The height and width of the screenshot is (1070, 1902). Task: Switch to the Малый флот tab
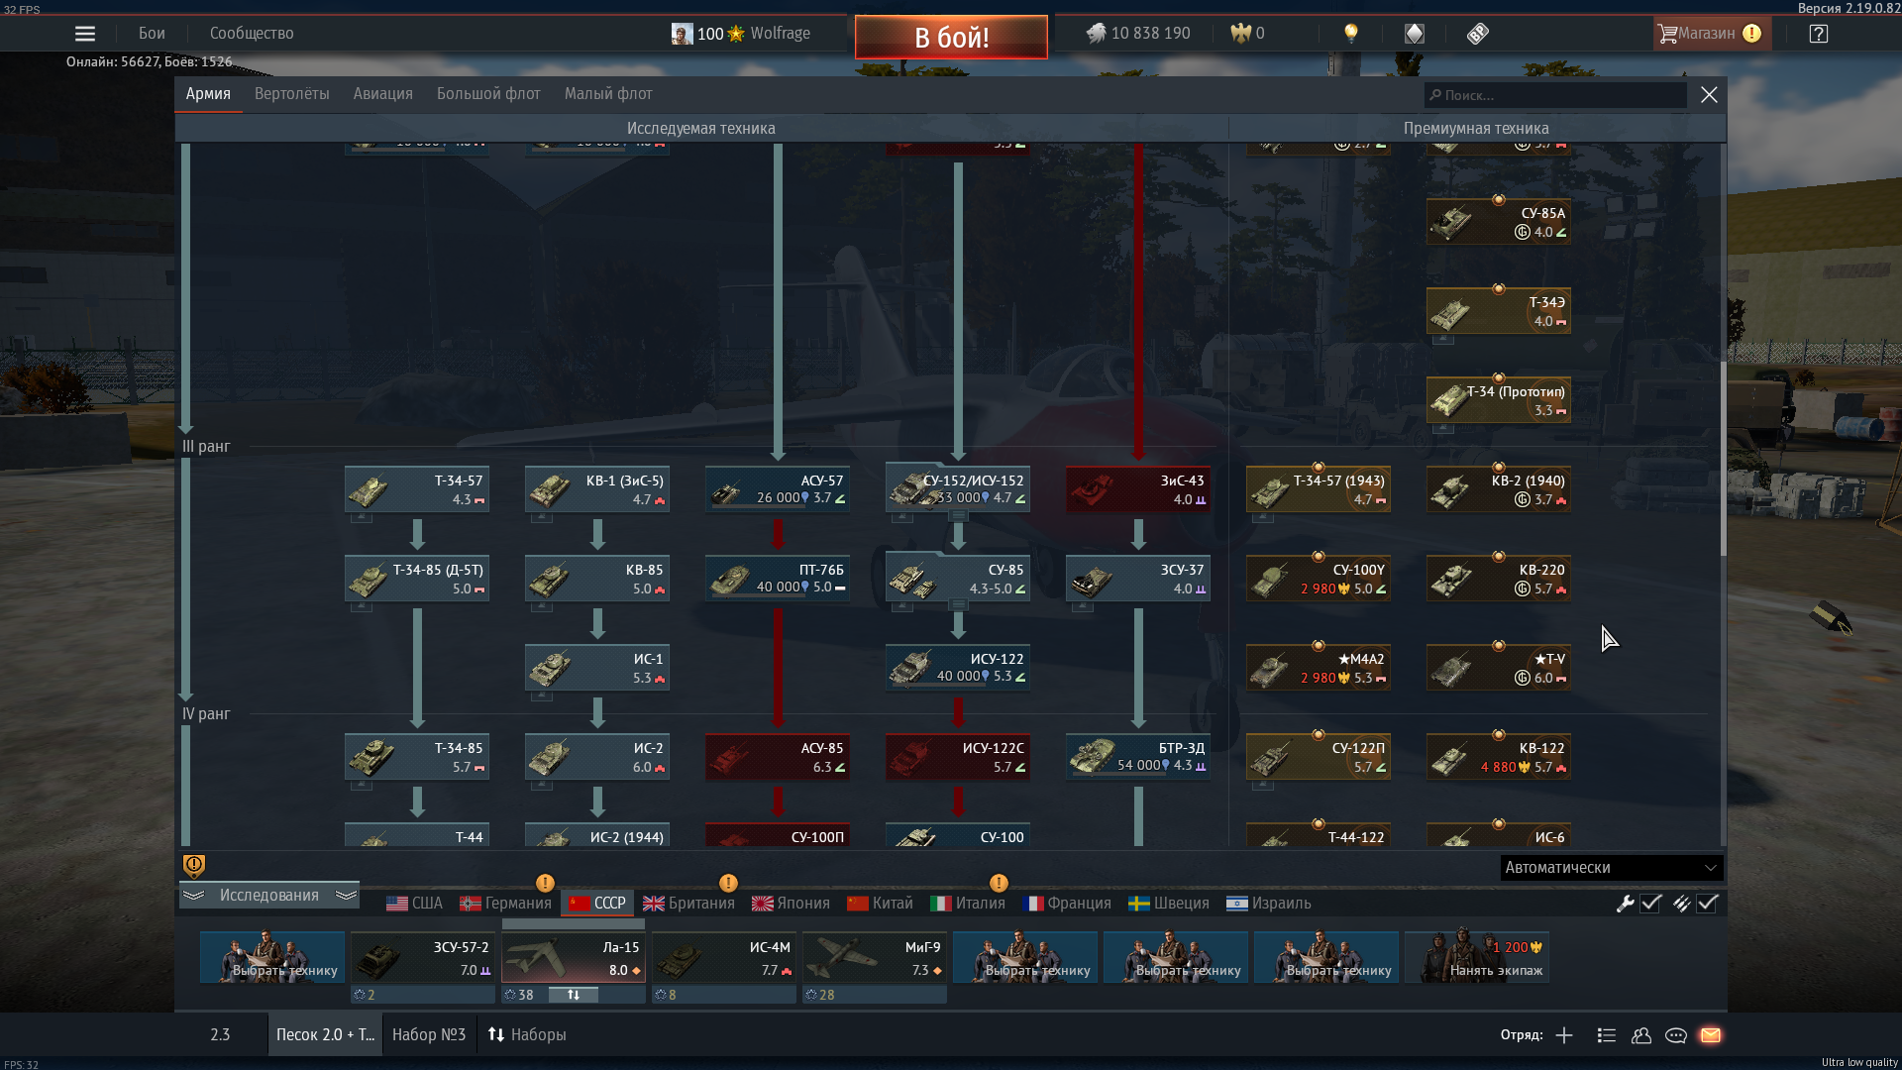[x=608, y=94]
